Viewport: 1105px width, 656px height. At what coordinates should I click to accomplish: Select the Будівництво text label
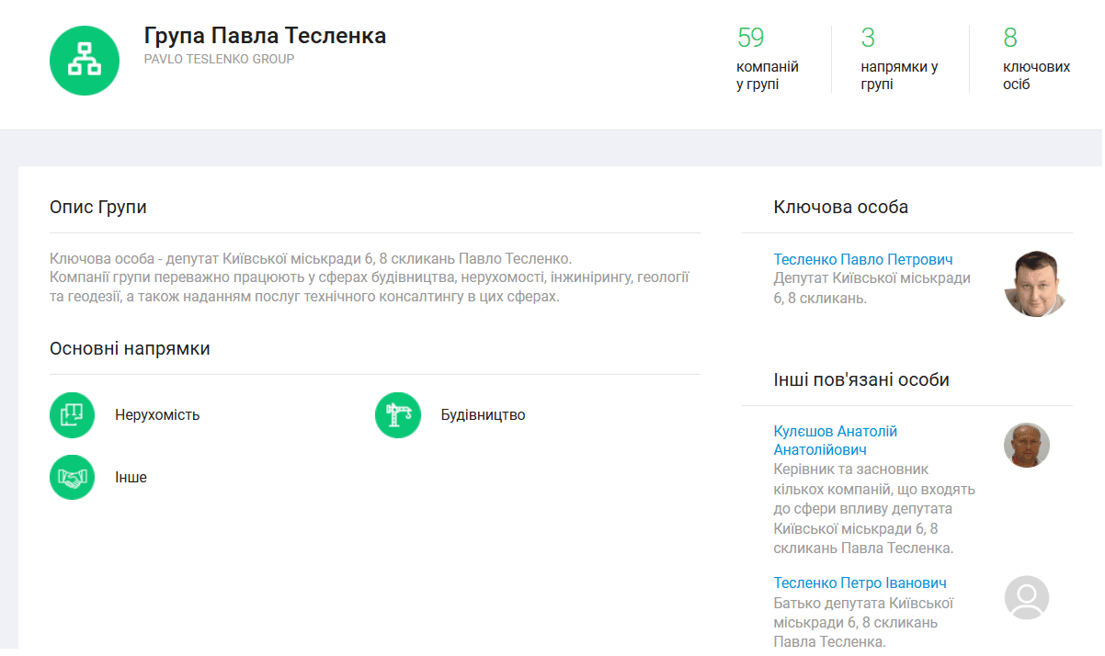(483, 415)
